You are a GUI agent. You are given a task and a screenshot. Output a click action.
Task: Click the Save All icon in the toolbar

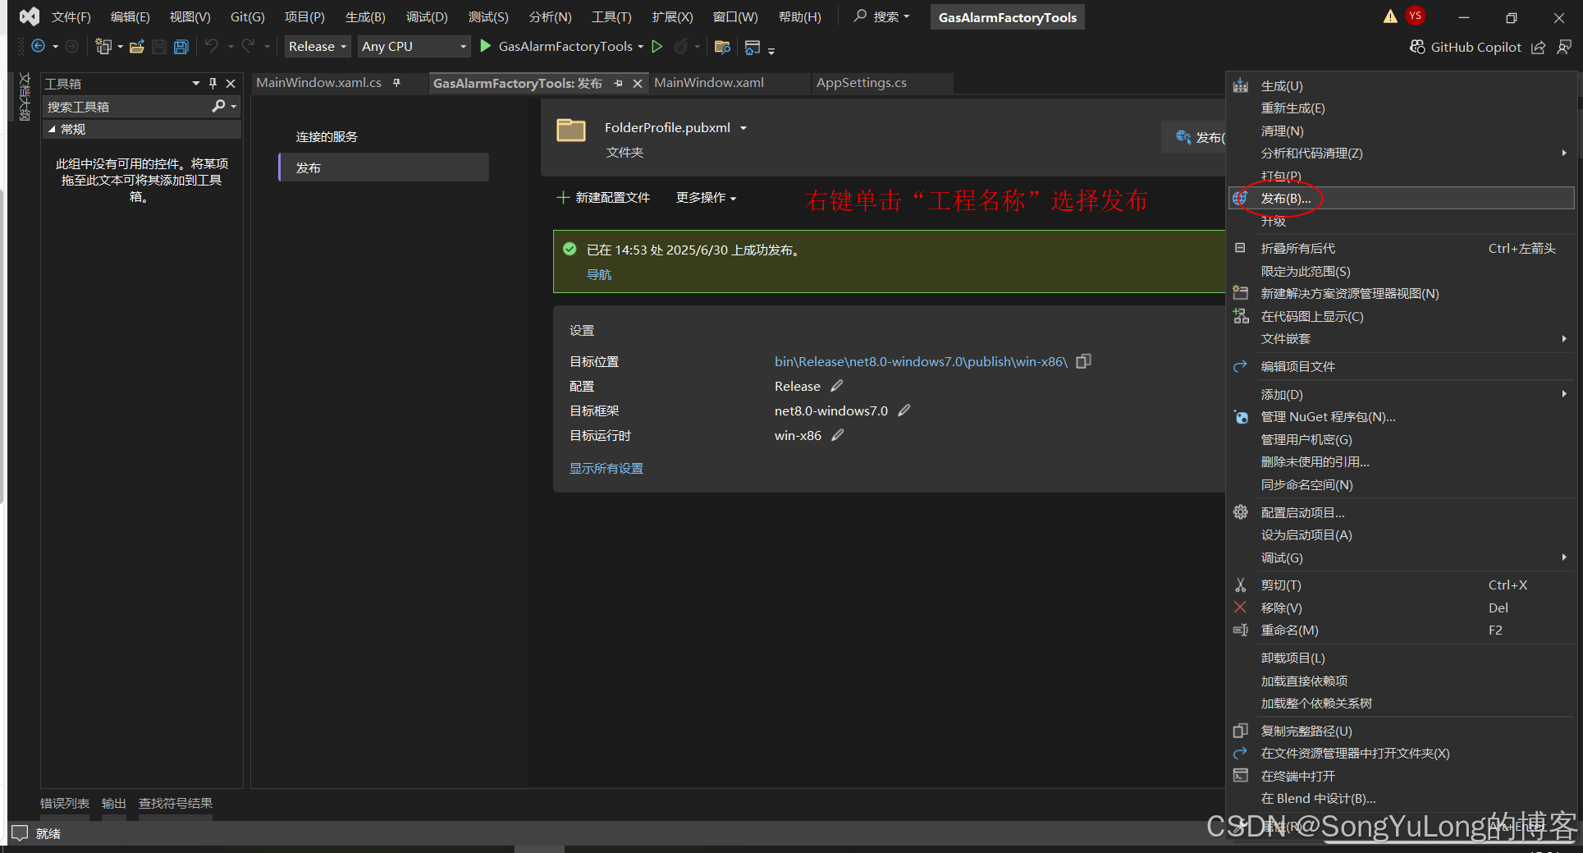181,47
